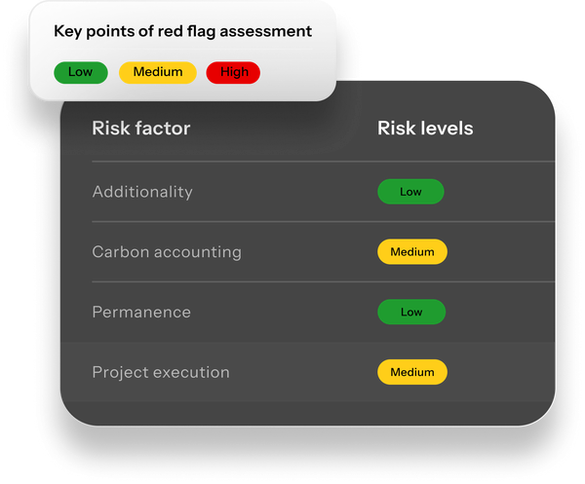This screenshot has height=484, width=585.
Task: Select the Project execution row label
Action: pos(161,373)
